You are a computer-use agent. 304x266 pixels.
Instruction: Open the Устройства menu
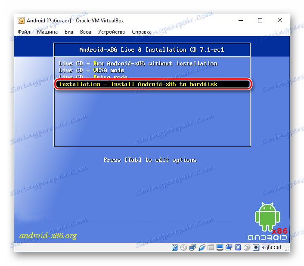(x=111, y=32)
